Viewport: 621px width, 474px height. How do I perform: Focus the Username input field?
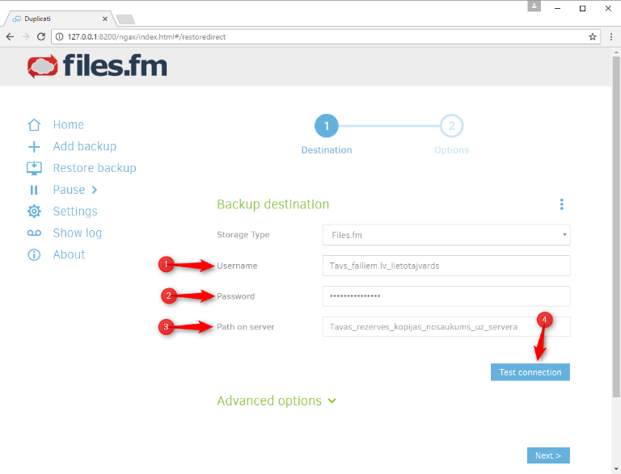[446, 266]
